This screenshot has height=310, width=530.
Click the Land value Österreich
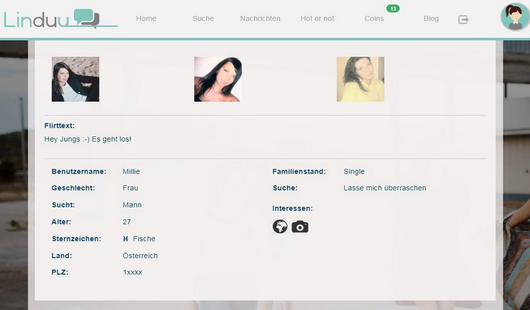140,255
